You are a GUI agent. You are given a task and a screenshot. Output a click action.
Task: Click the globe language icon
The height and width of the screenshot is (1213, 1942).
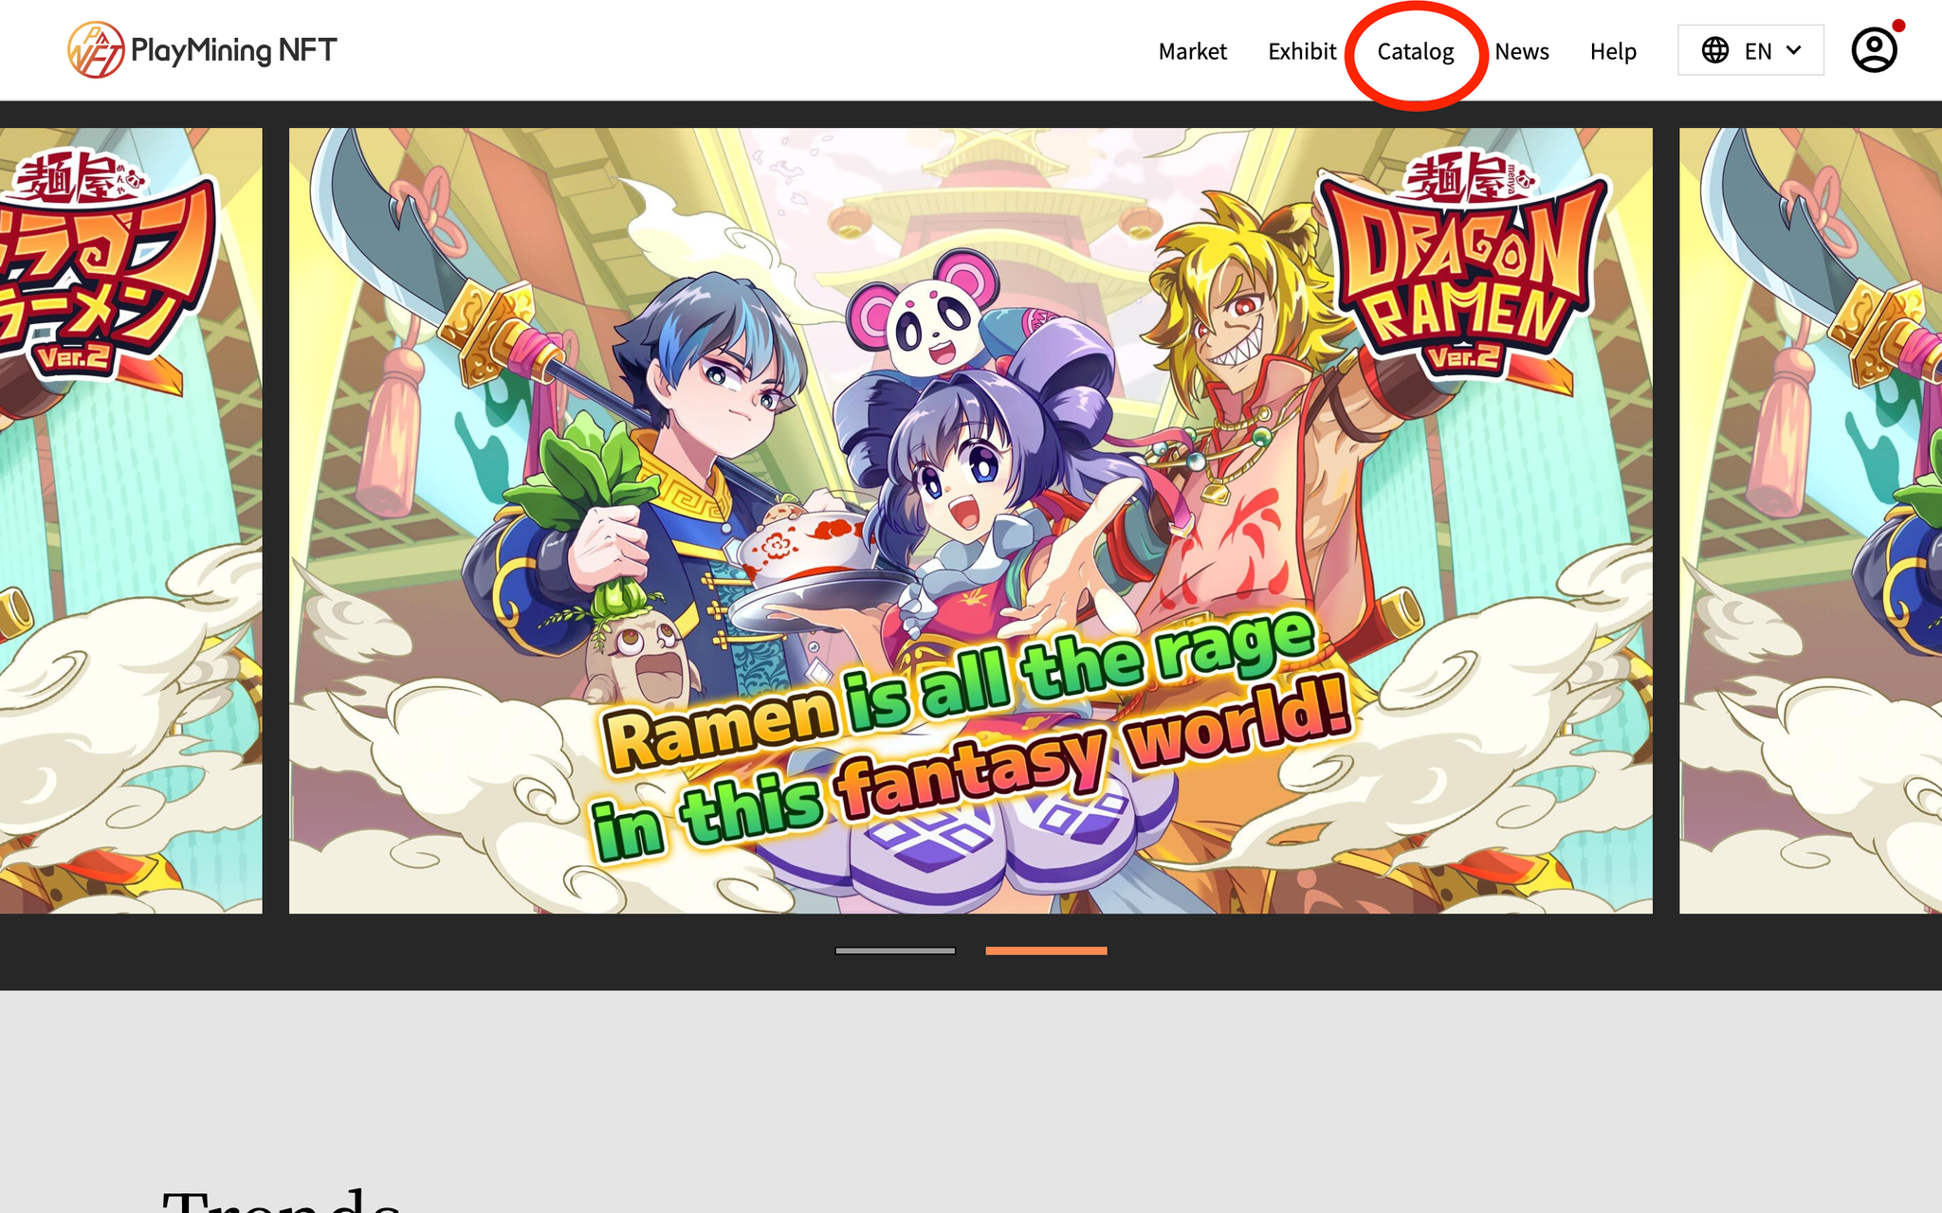(1714, 50)
